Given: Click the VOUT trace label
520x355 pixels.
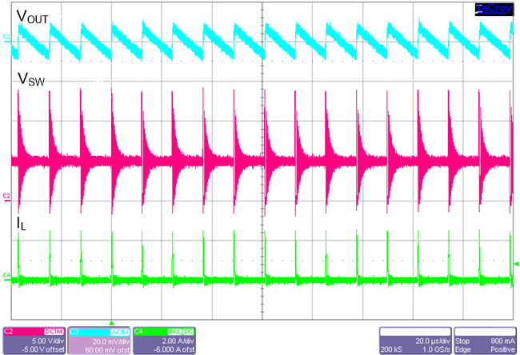Looking at the screenshot, I should pyautogui.click(x=33, y=15).
